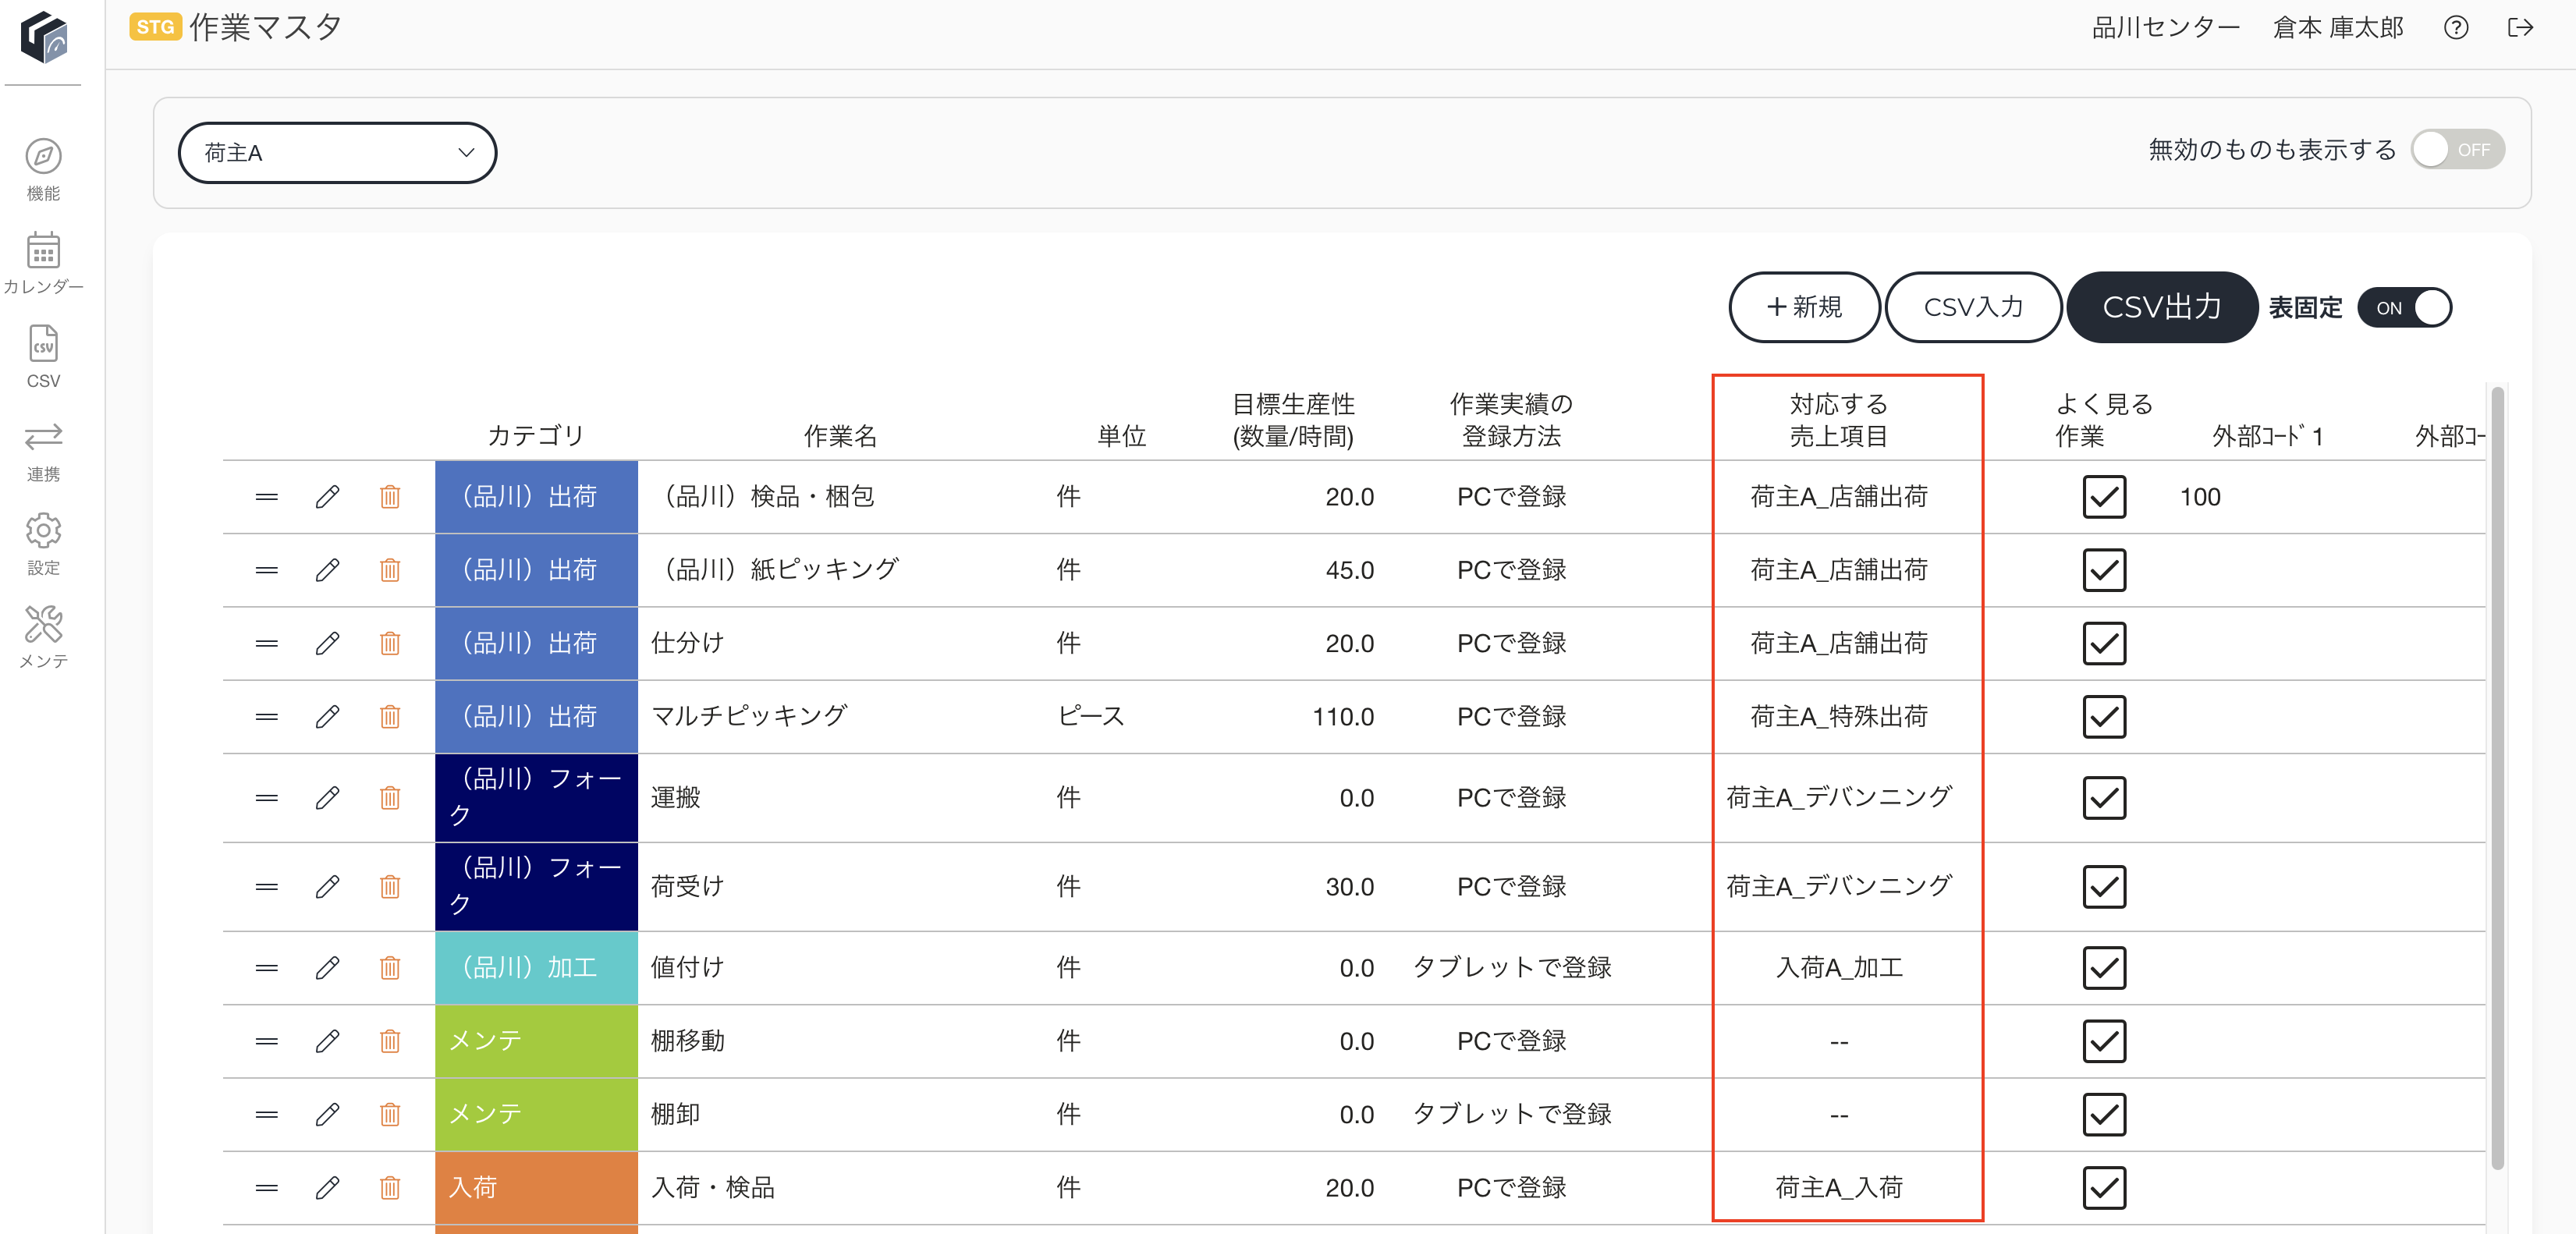The height and width of the screenshot is (1234, 2576).
Task: Click the CSV出力 button
Action: [x=2162, y=307]
